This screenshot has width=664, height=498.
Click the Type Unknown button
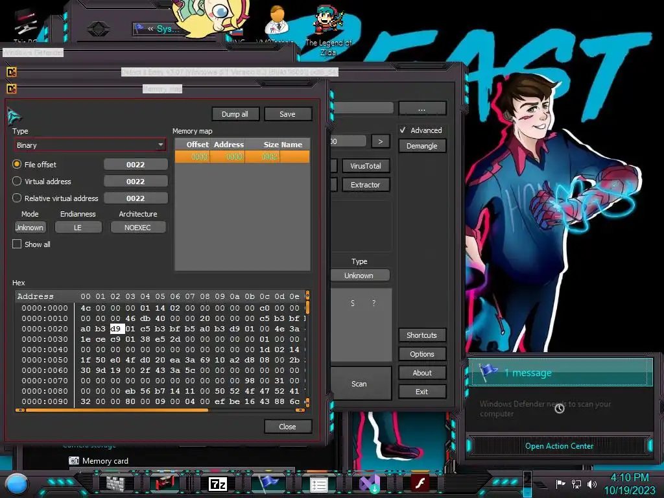coord(359,275)
